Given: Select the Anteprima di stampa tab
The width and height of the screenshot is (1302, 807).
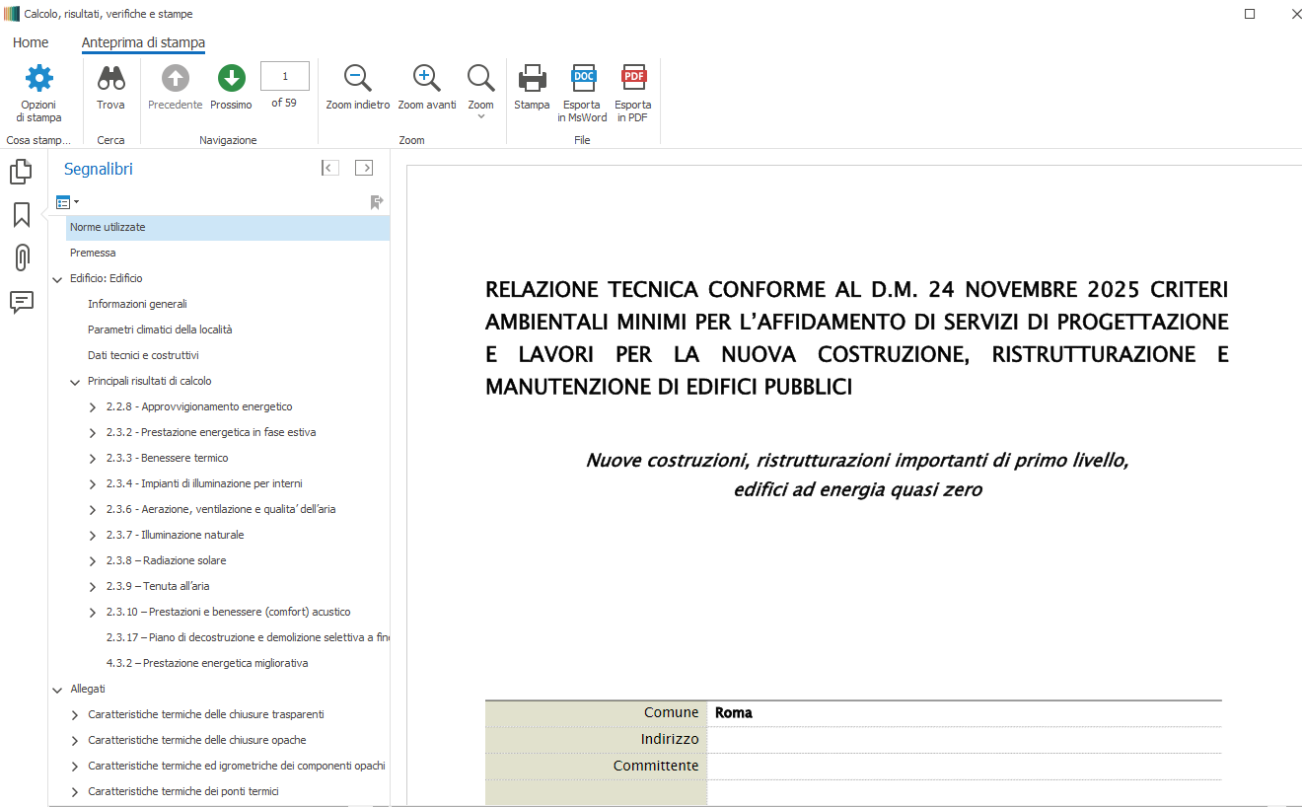Looking at the screenshot, I should 143,42.
